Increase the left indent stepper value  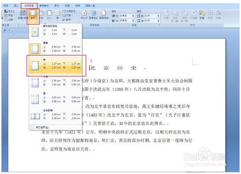point(133,15)
